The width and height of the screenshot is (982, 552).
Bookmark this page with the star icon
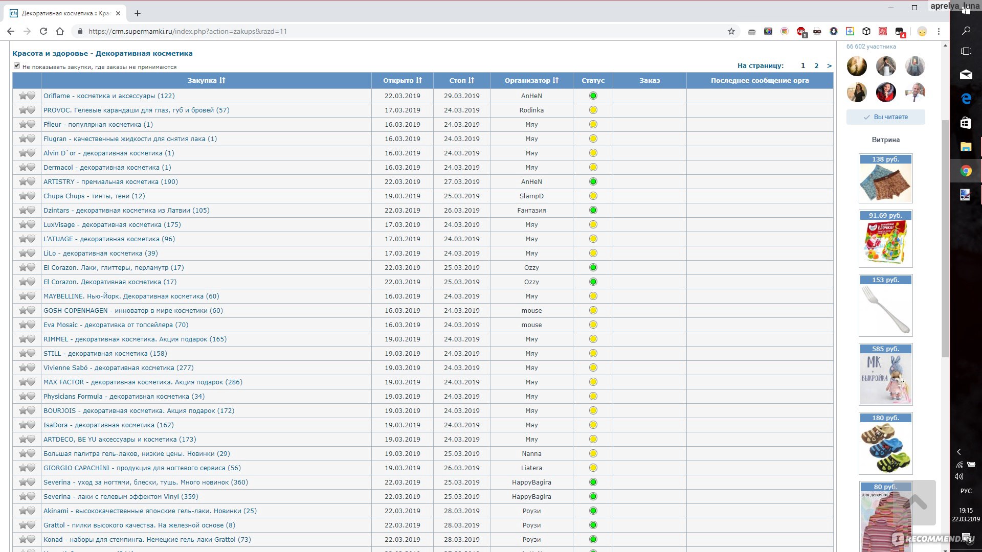pyautogui.click(x=731, y=31)
